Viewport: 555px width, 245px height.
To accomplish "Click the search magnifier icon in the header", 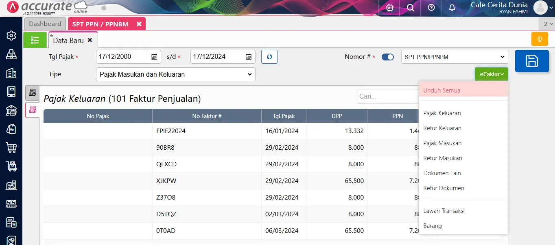I will tap(410, 8).
